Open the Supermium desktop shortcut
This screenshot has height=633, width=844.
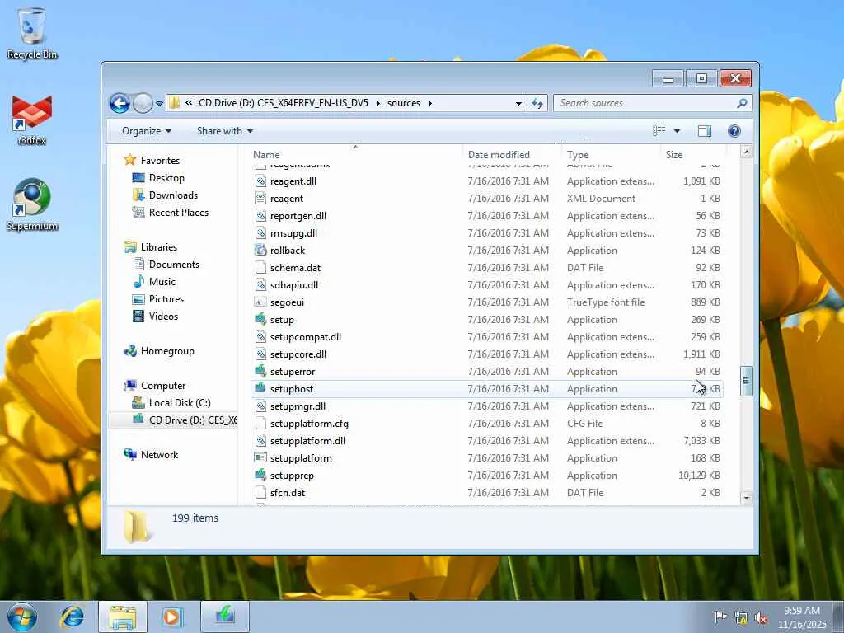(32, 205)
